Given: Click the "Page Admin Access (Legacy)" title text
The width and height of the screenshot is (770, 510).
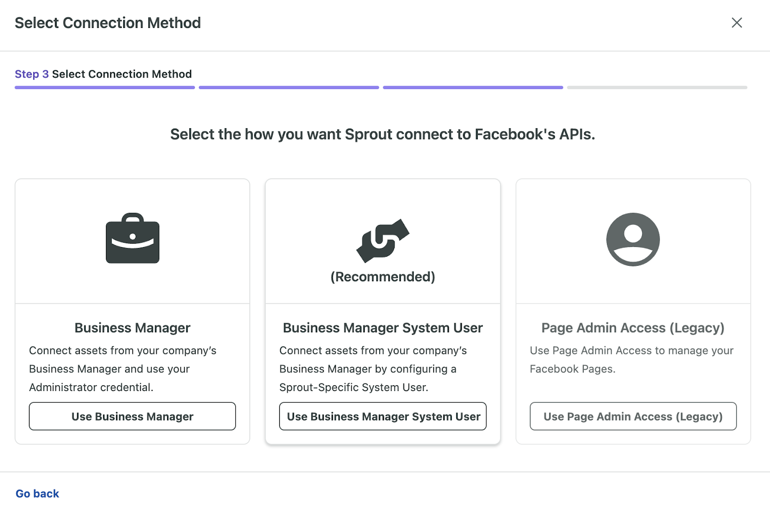Looking at the screenshot, I should click(x=633, y=327).
